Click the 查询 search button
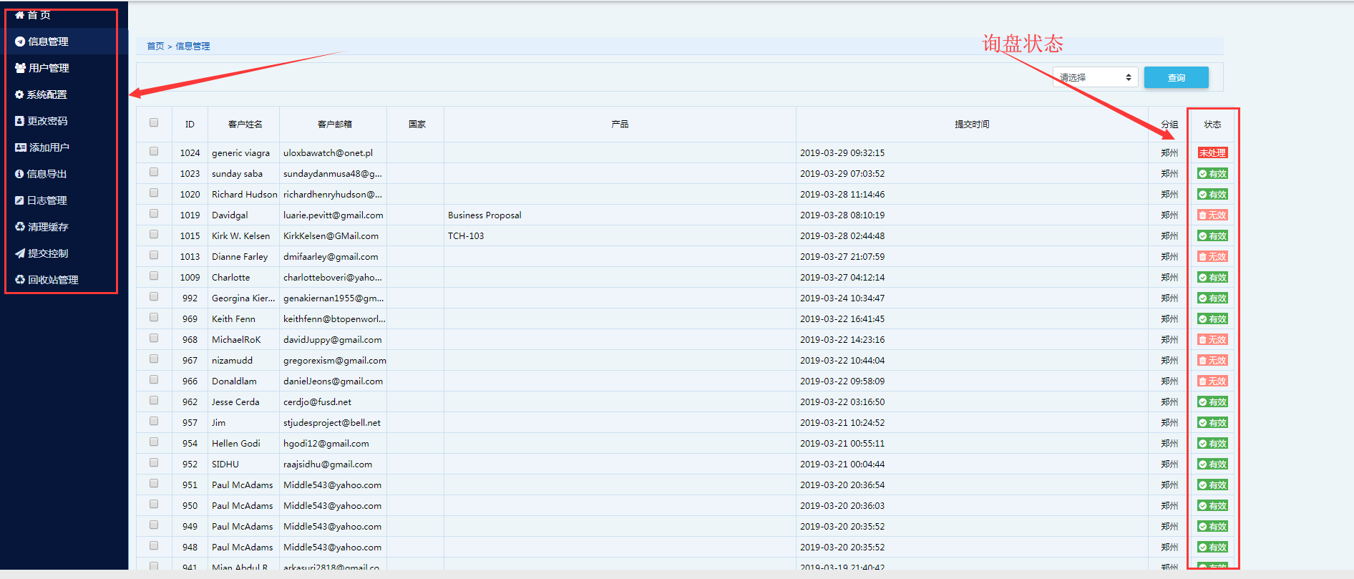The image size is (1354, 579). [x=1177, y=77]
